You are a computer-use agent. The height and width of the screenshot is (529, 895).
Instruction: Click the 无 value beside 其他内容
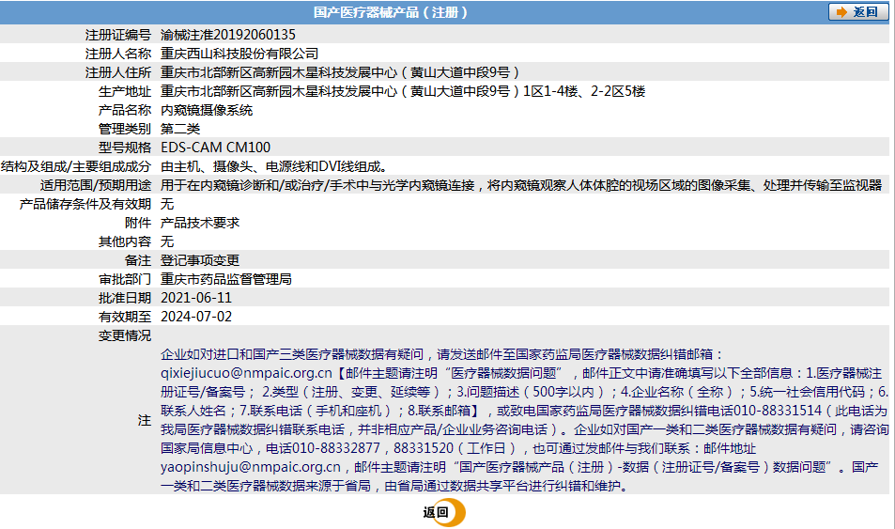pyautogui.click(x=167, y=241)
